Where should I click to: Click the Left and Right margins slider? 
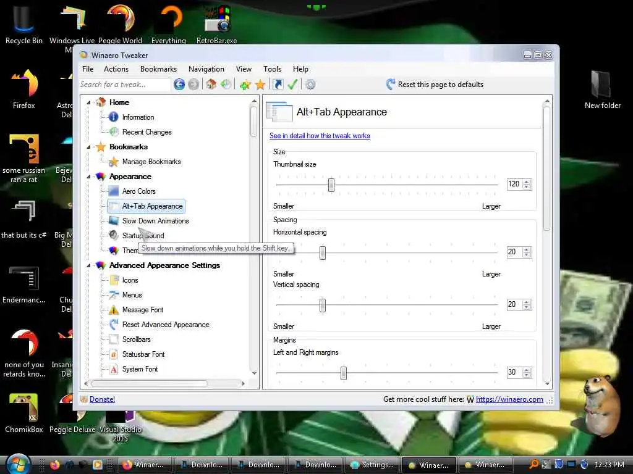click(x=343, y=373)
